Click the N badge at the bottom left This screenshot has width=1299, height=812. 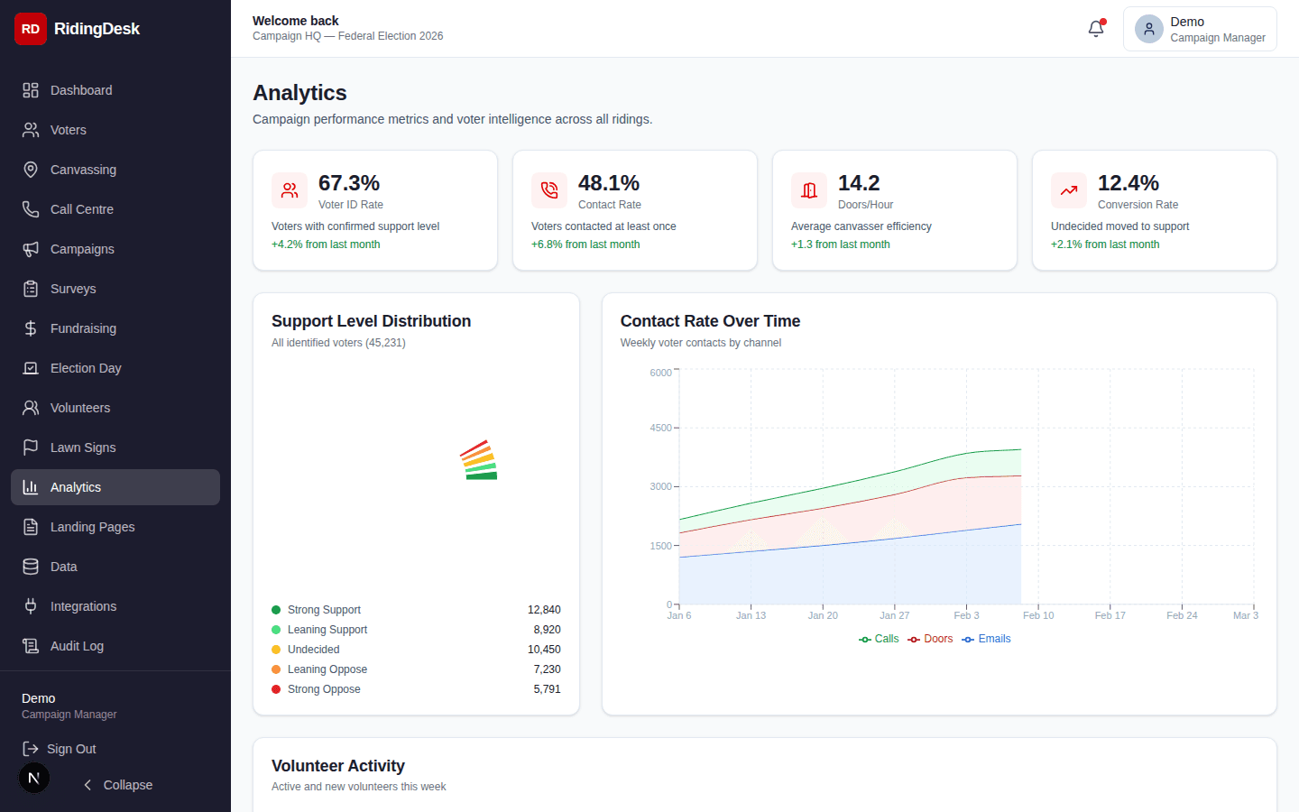click(33, 778)
